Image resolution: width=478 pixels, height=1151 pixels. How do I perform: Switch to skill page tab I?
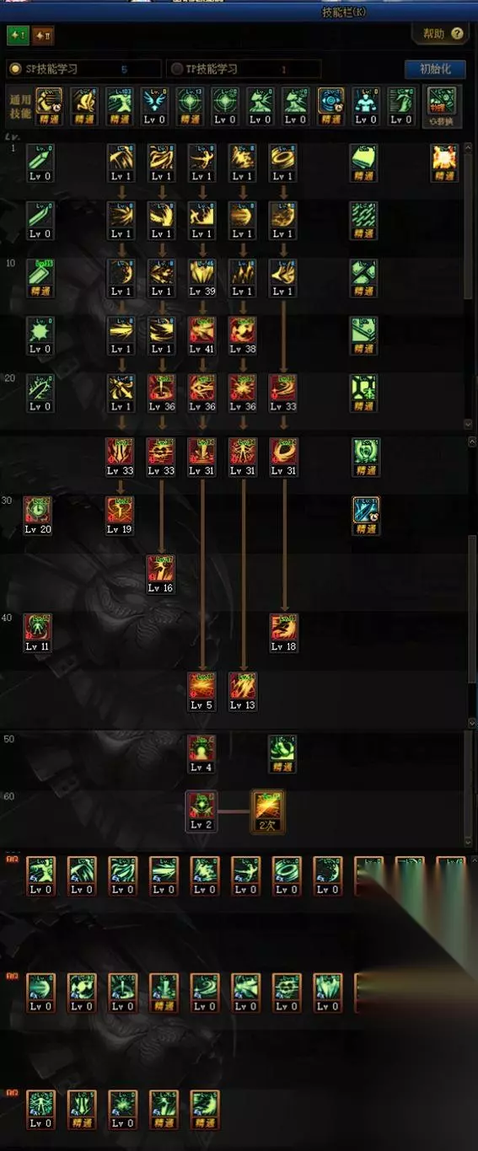[x=18, y=35]
